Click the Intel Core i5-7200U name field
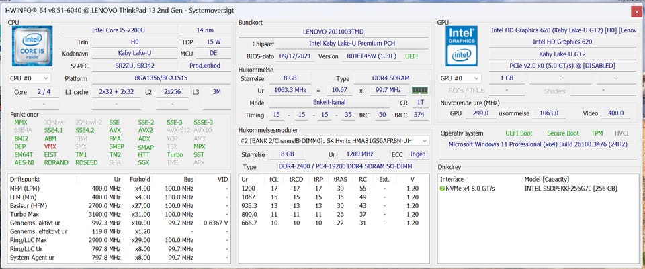Viewport: 645px width, 269px height. point(118,30)
